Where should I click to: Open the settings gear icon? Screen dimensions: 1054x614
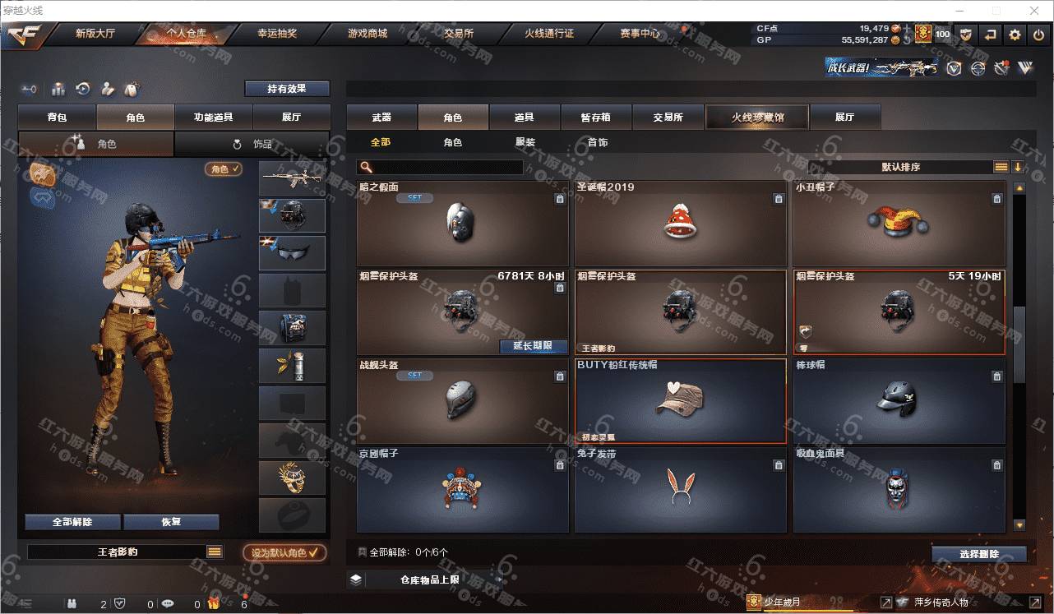pos(1015,35)
